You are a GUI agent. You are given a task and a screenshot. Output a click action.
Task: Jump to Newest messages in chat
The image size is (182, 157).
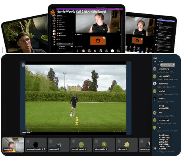[x=166, y=65]
